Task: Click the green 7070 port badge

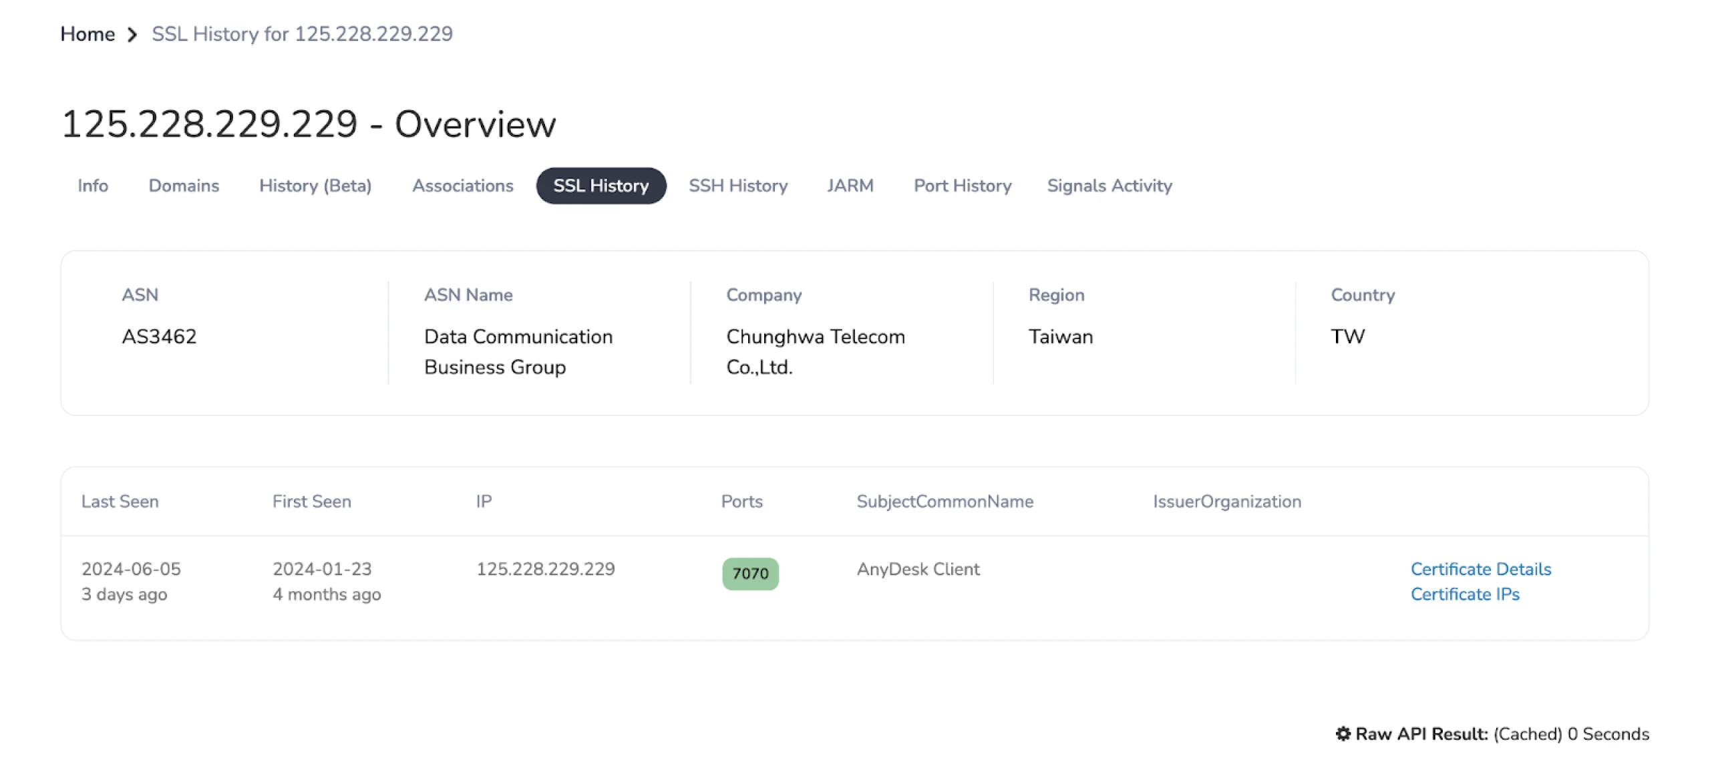Action: pyautogui.click(x=751, y=574)
